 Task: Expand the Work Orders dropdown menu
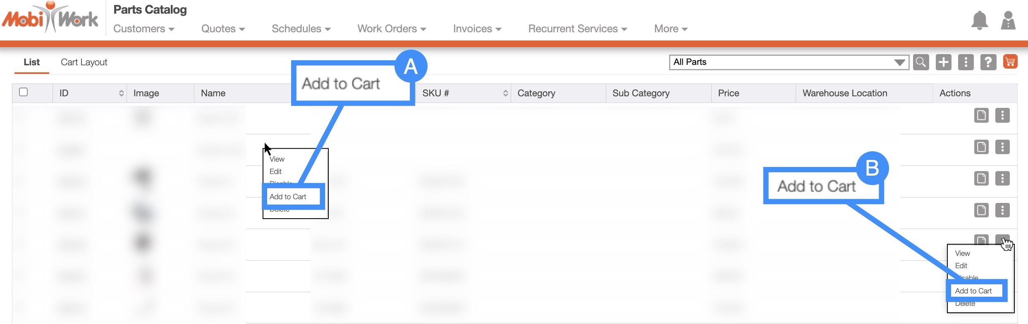click(x=391, y=29)
